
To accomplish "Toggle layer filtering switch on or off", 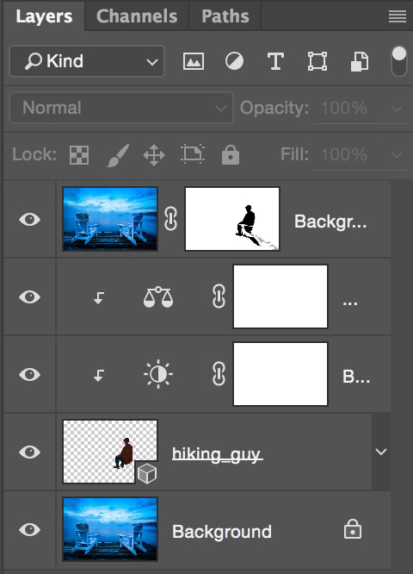I will coord(398,61).
